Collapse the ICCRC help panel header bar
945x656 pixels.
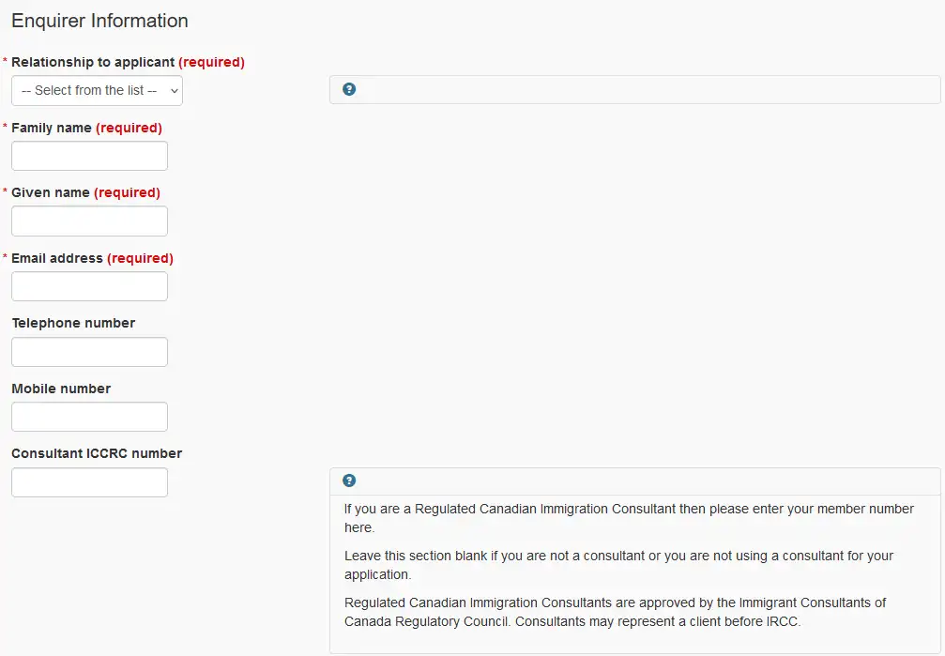coord(634,481)
